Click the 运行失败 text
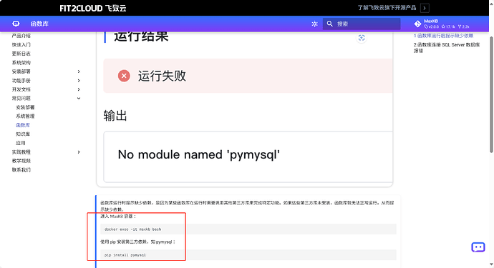The width and height of the screenshot is (494, 268). pyautogui.click(x=162, y=76)
